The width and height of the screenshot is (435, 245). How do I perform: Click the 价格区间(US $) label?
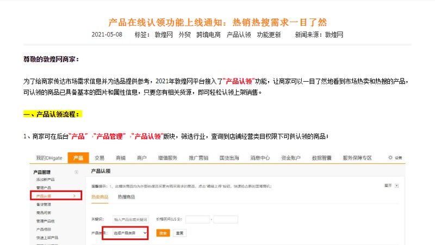click(x=169, y=219)
